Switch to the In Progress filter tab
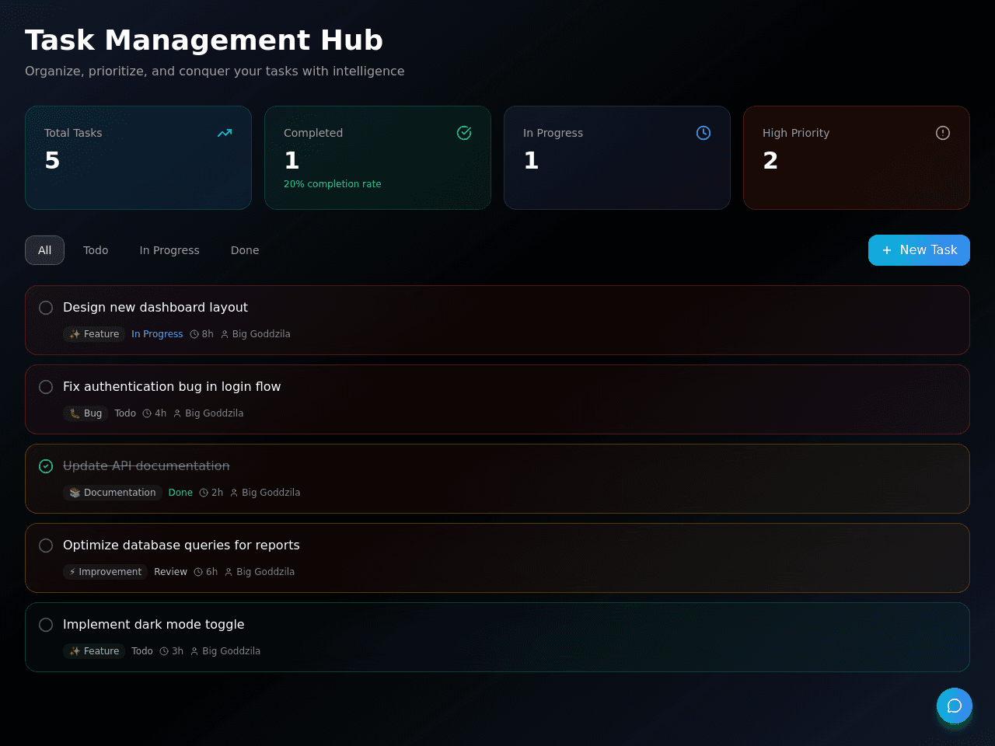Screen dimensions: 995x746 point(169,250)
